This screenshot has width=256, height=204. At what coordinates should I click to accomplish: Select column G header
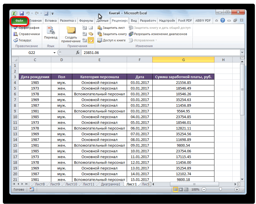(183, 60)
